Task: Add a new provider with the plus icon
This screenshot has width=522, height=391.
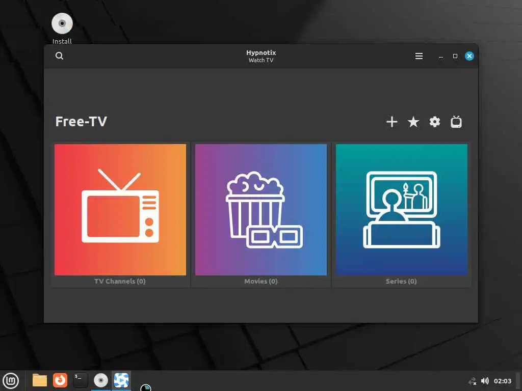Action: coord(392,122)
